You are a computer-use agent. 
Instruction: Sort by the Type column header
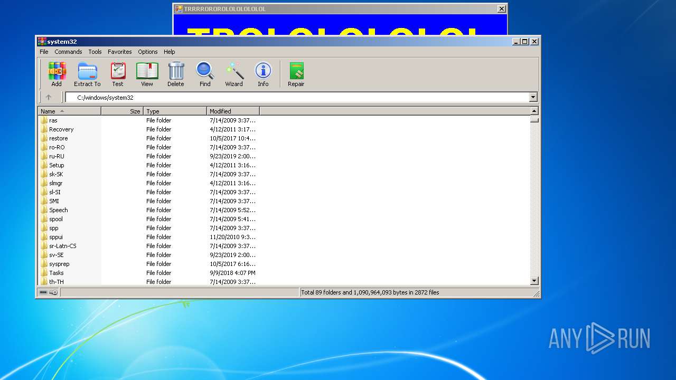pyautogui.click(x=175, y=111)
